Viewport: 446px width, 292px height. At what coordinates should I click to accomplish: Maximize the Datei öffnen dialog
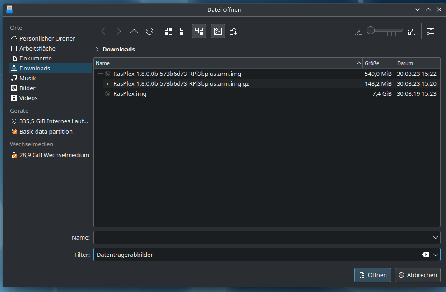pyautogui.click(x=428, y=9)
